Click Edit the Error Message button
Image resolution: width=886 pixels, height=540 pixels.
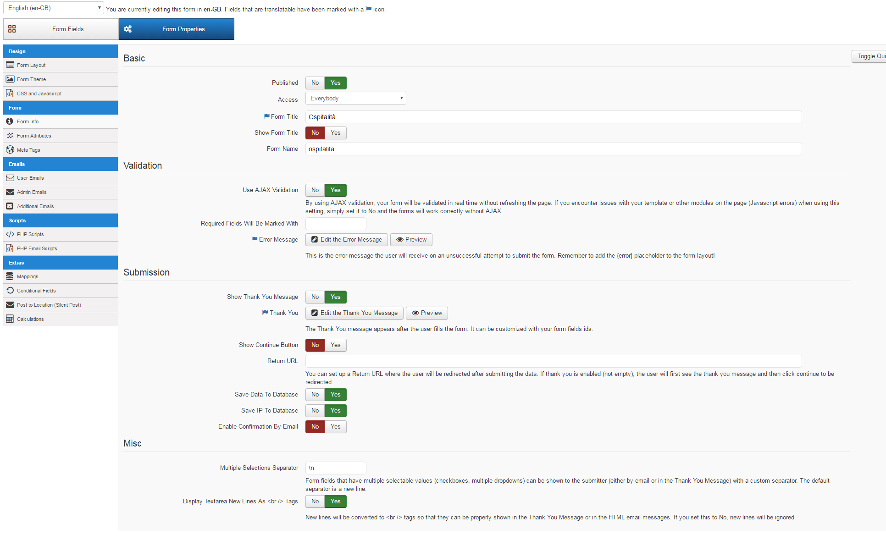[x=347, y=240]
